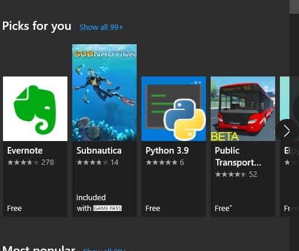Click the Public Transport... title
This screenshot has width=299, height=251.
238,157
